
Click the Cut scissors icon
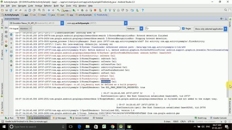tap(26, 10)
